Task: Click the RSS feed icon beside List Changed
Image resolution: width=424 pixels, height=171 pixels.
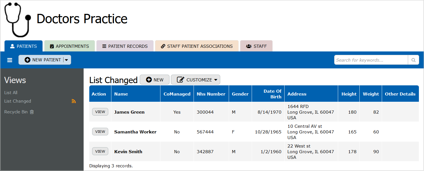Action: (x=74, y=101)
